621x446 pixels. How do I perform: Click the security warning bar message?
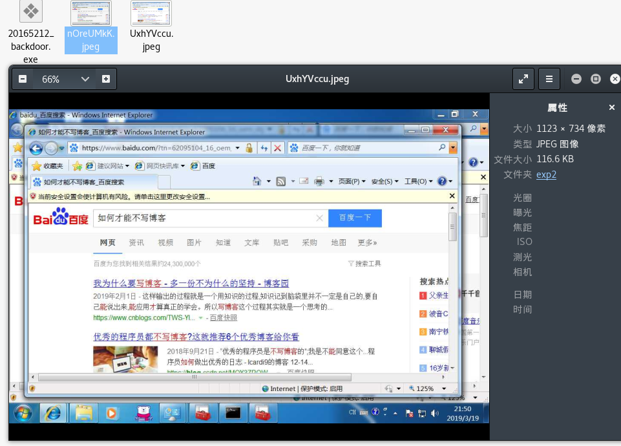[124, 197]
